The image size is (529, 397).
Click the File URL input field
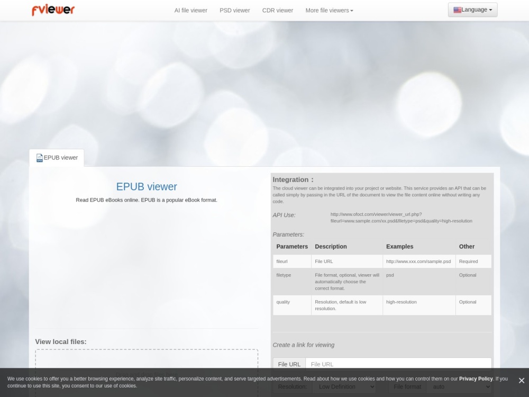click(x=398, y=364)
